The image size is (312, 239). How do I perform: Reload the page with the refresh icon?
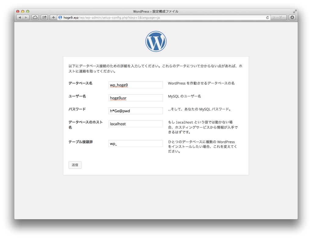pyautogui.click(x=268, y=17)
